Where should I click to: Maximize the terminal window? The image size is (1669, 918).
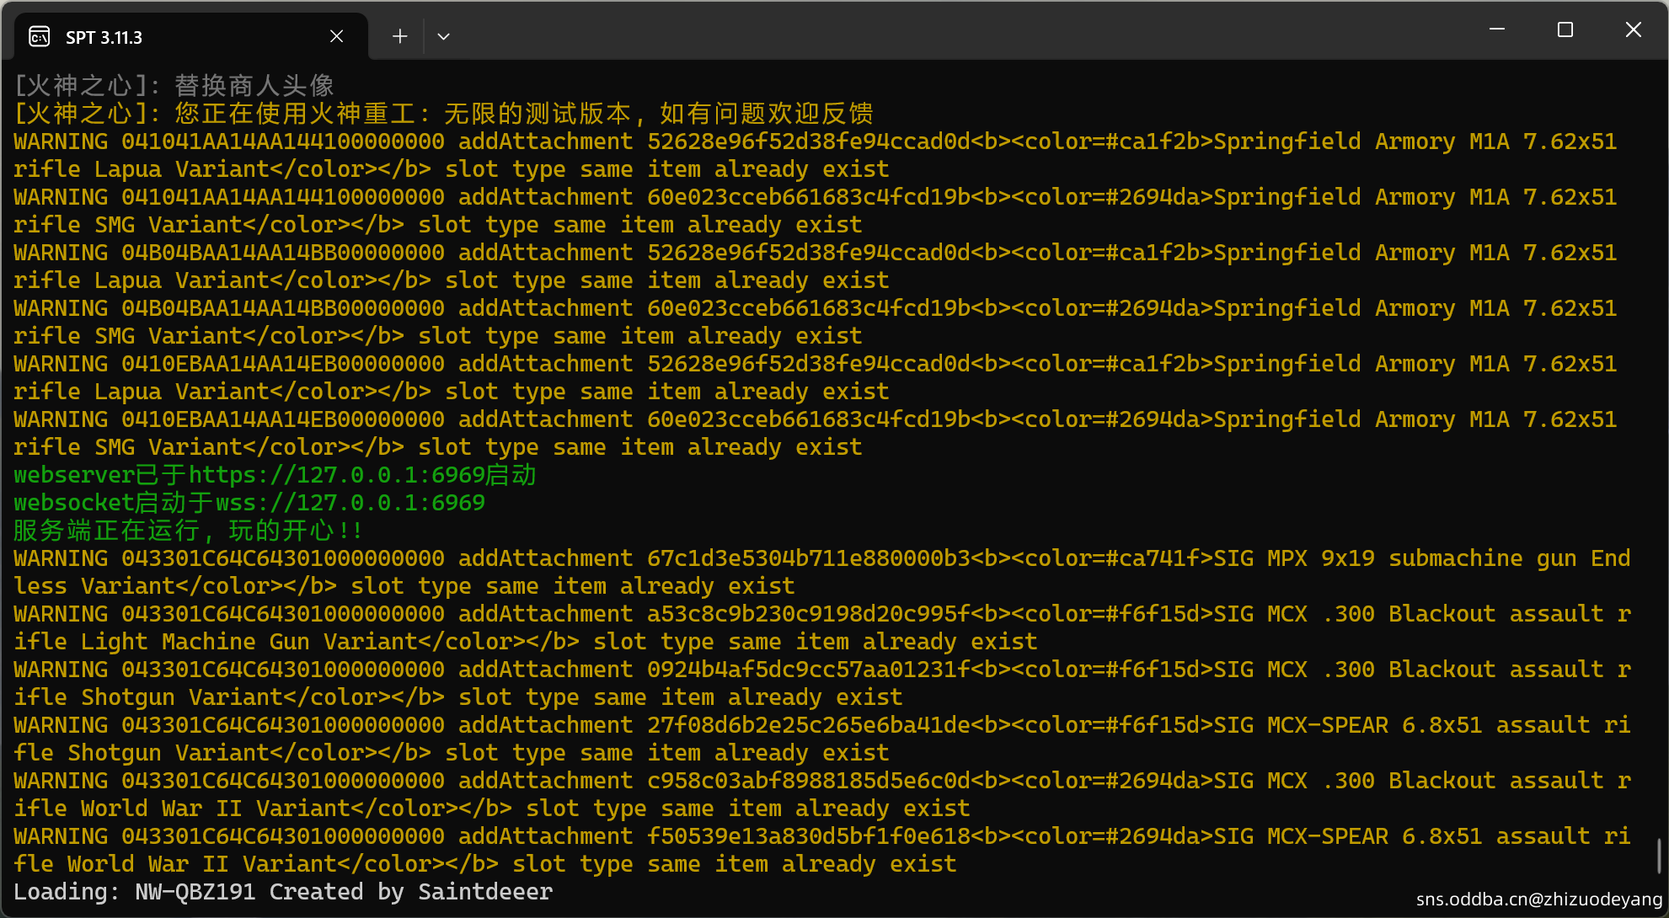coord(1565,29)
